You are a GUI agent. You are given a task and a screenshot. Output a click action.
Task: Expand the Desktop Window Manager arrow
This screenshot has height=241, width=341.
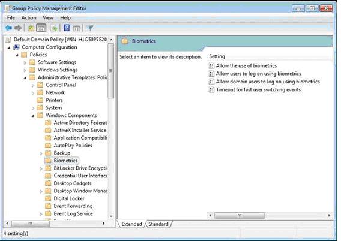[x=41, y=191]
